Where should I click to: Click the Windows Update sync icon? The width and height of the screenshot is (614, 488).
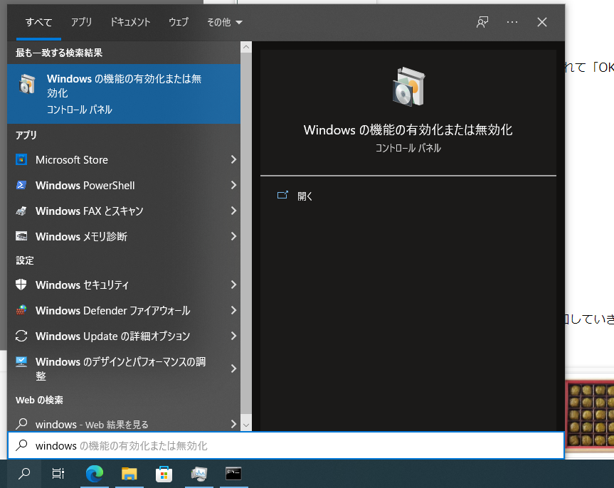pos(21,336)
